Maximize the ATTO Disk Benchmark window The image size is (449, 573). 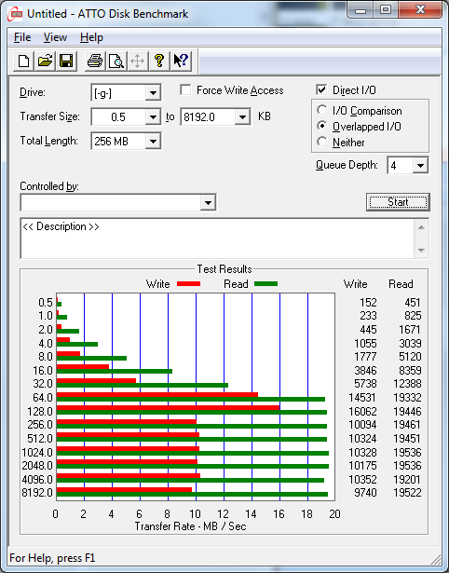[x=386, y=10]
